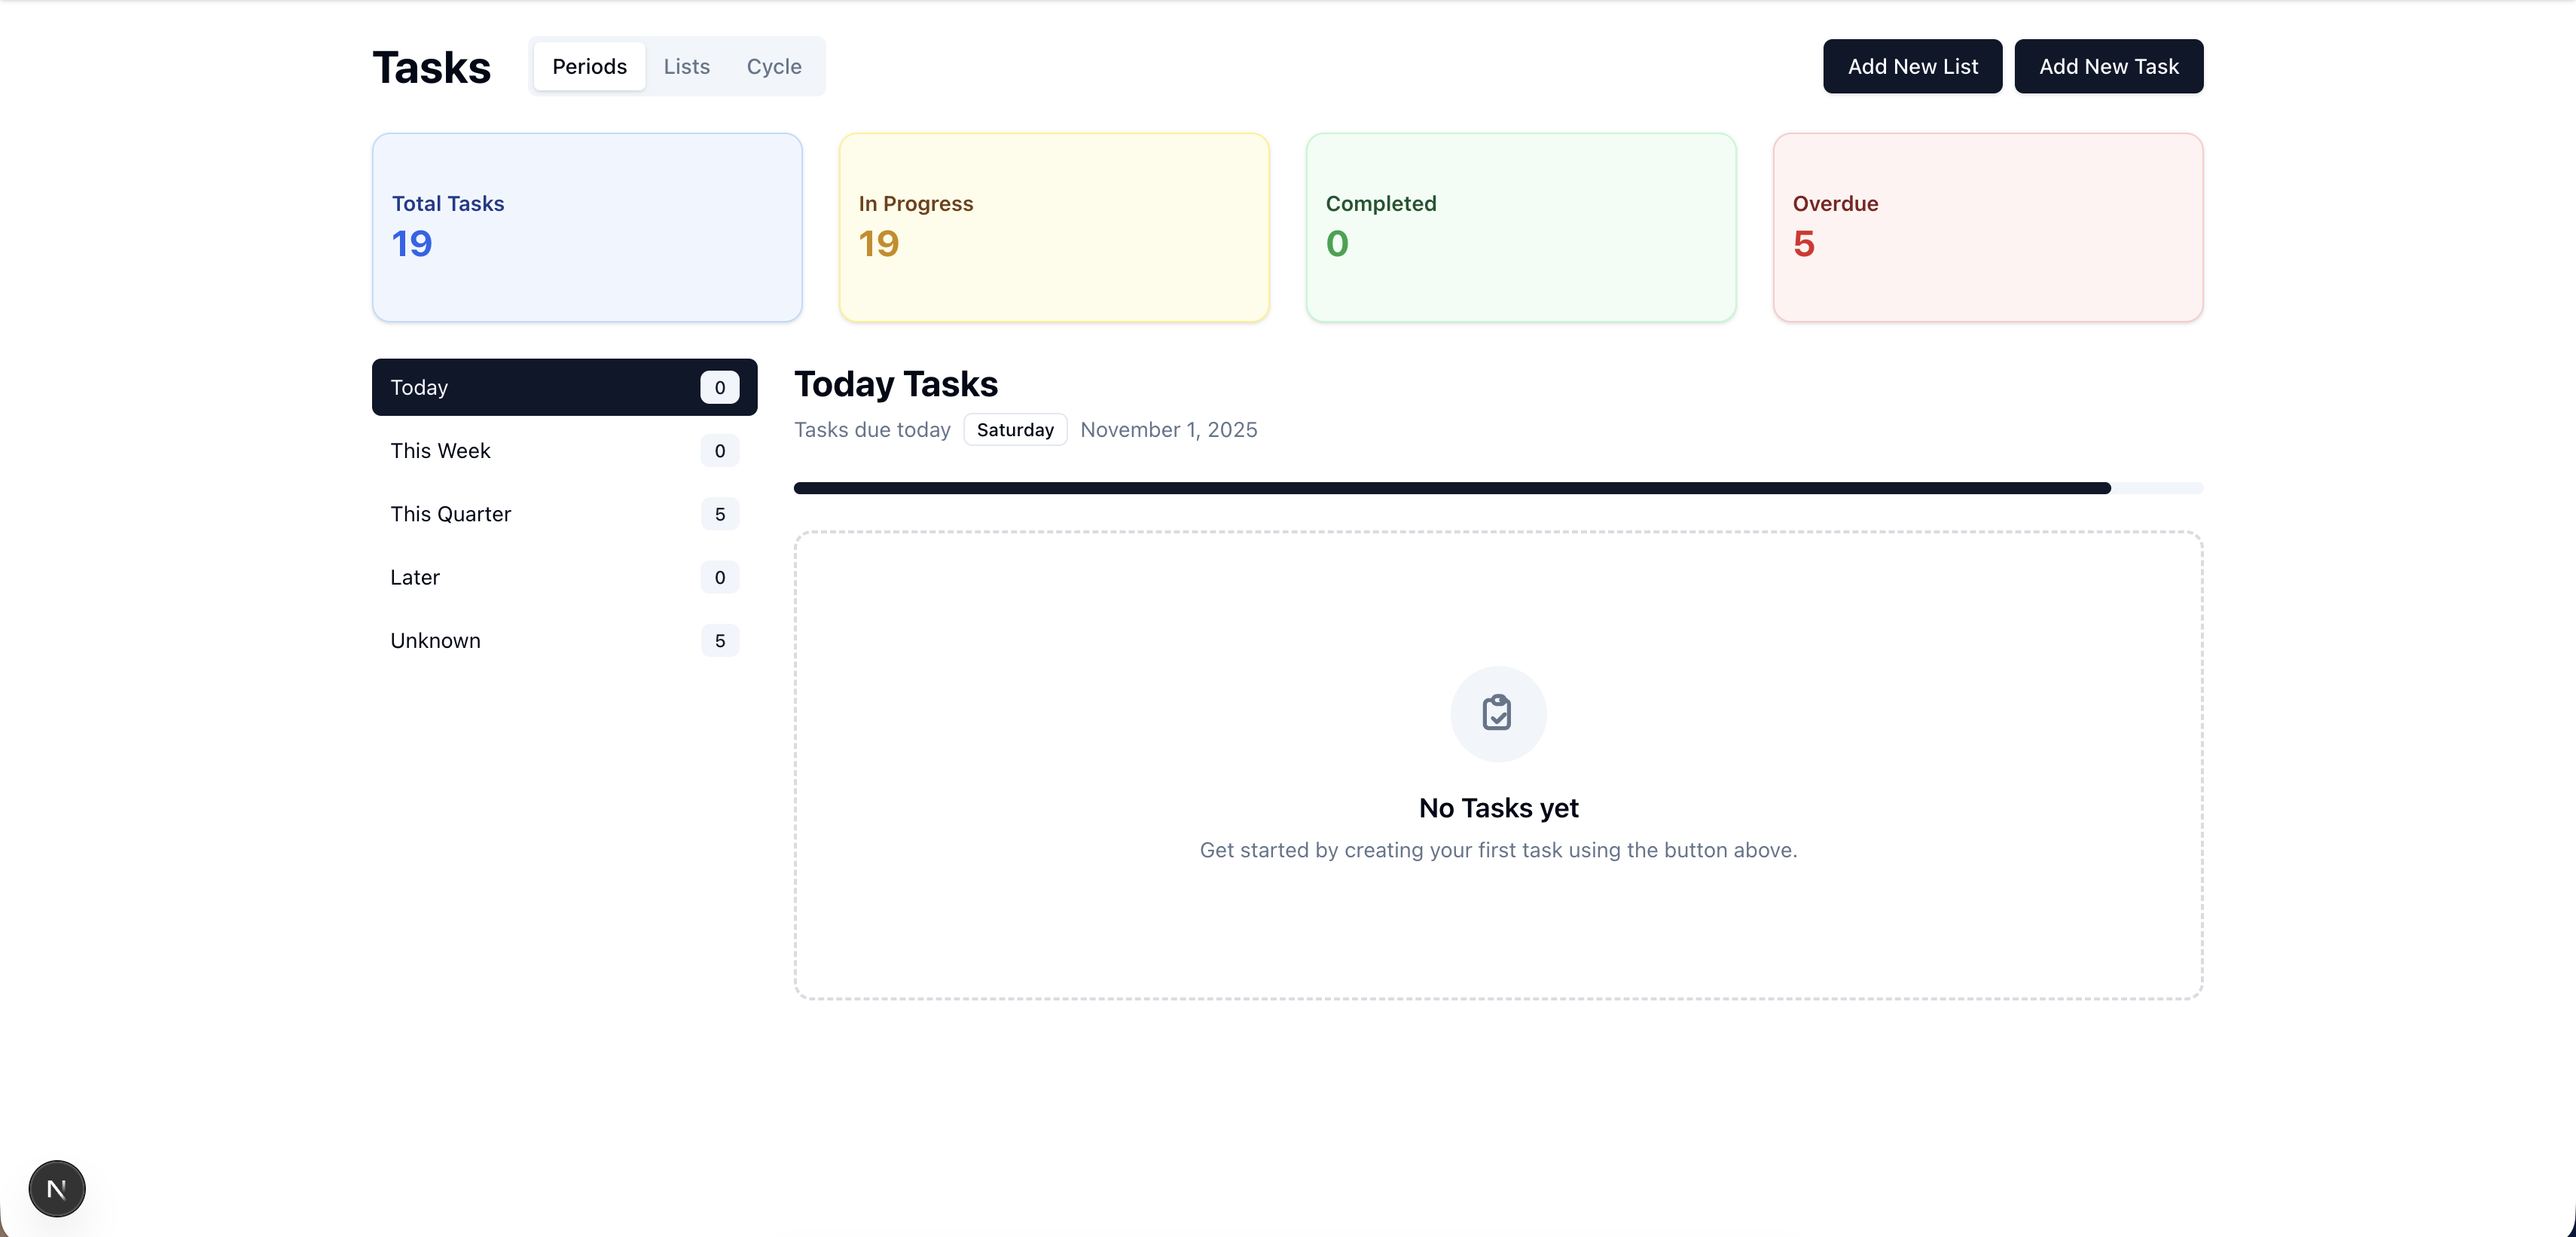This screenshot has width=2576, height=1237.
Task: Click the Overdue stat card
Action: (1987, 227)
